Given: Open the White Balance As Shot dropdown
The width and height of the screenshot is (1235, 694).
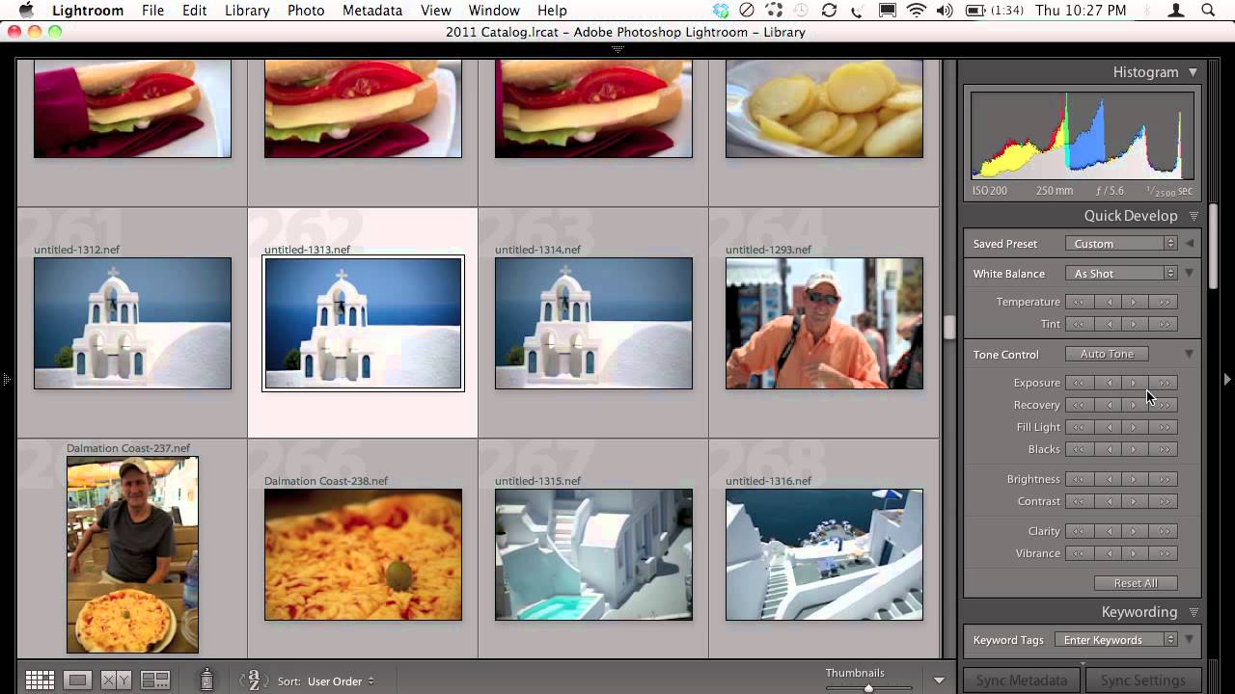Looking at the screenshot, I should 1121,274.
